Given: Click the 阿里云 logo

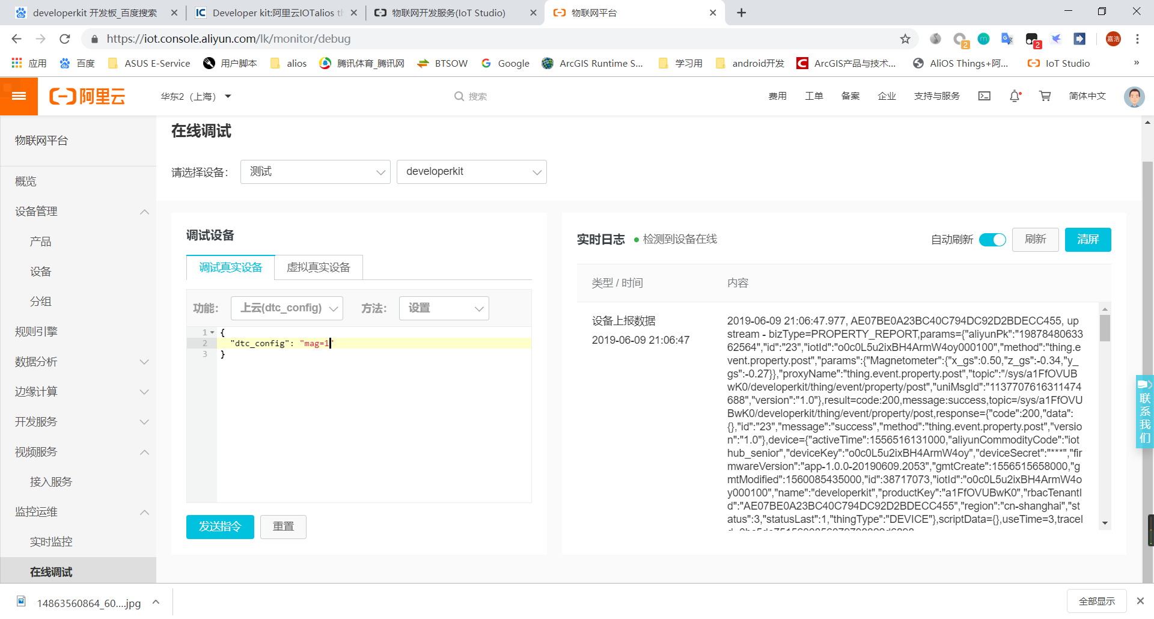Looking at the screenshot, I should [87, 96].
